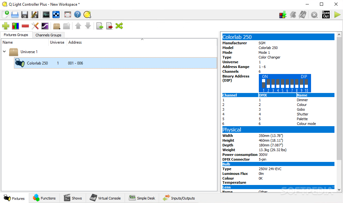Move fixture down arrow icon
Screen dimensions: 343x203
tap(88, 26)
